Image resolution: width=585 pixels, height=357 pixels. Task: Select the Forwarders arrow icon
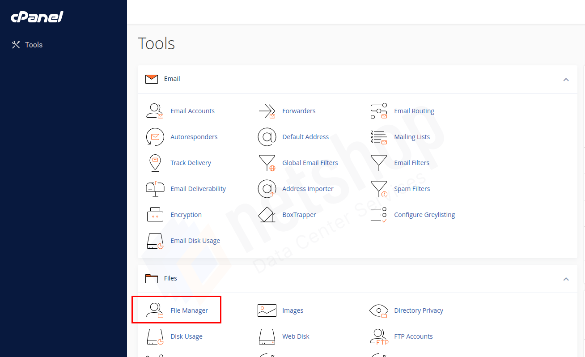click(267, 111)
